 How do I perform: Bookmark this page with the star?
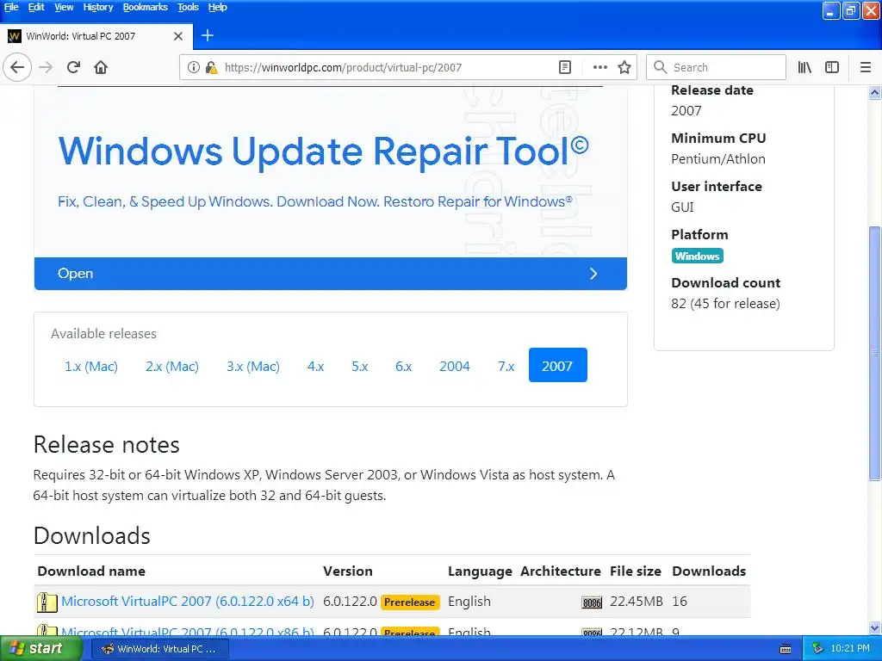(624, 67)
